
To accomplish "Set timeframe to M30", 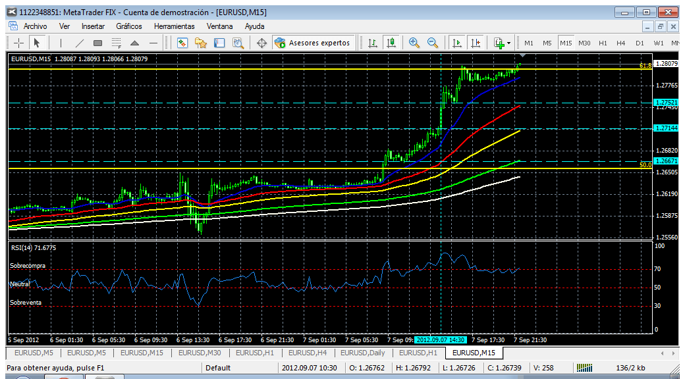I will [x=584, y=43].
